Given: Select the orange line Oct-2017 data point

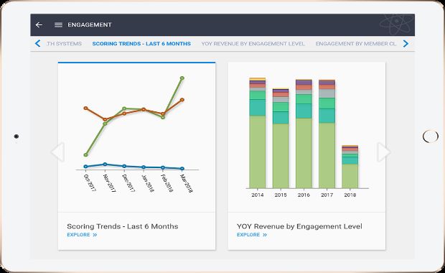Looking at the screenshot, I should pos(85,108).
